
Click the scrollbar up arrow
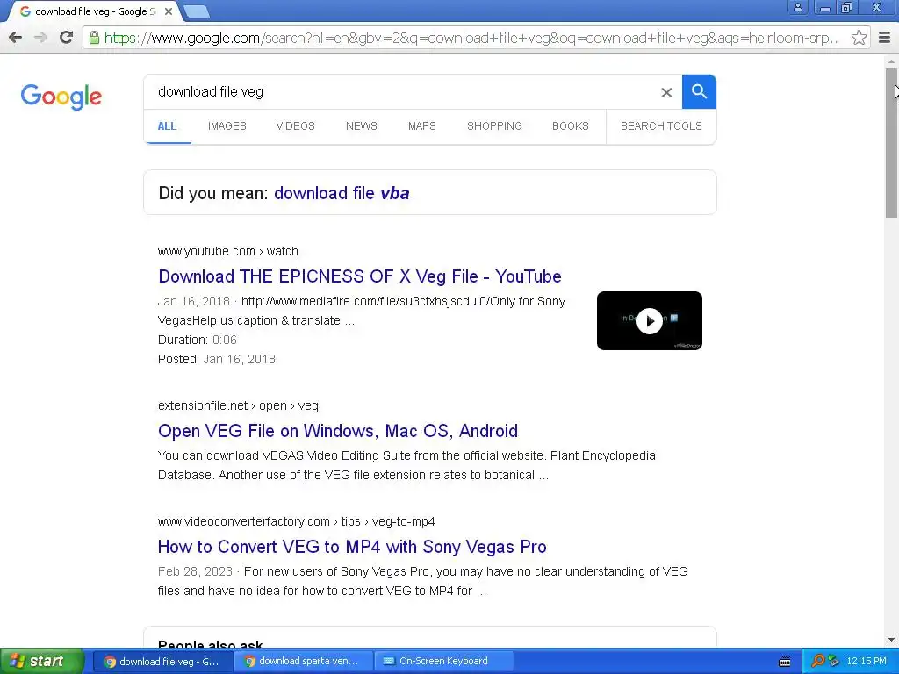pyautogui.click(x=891, y=61)
